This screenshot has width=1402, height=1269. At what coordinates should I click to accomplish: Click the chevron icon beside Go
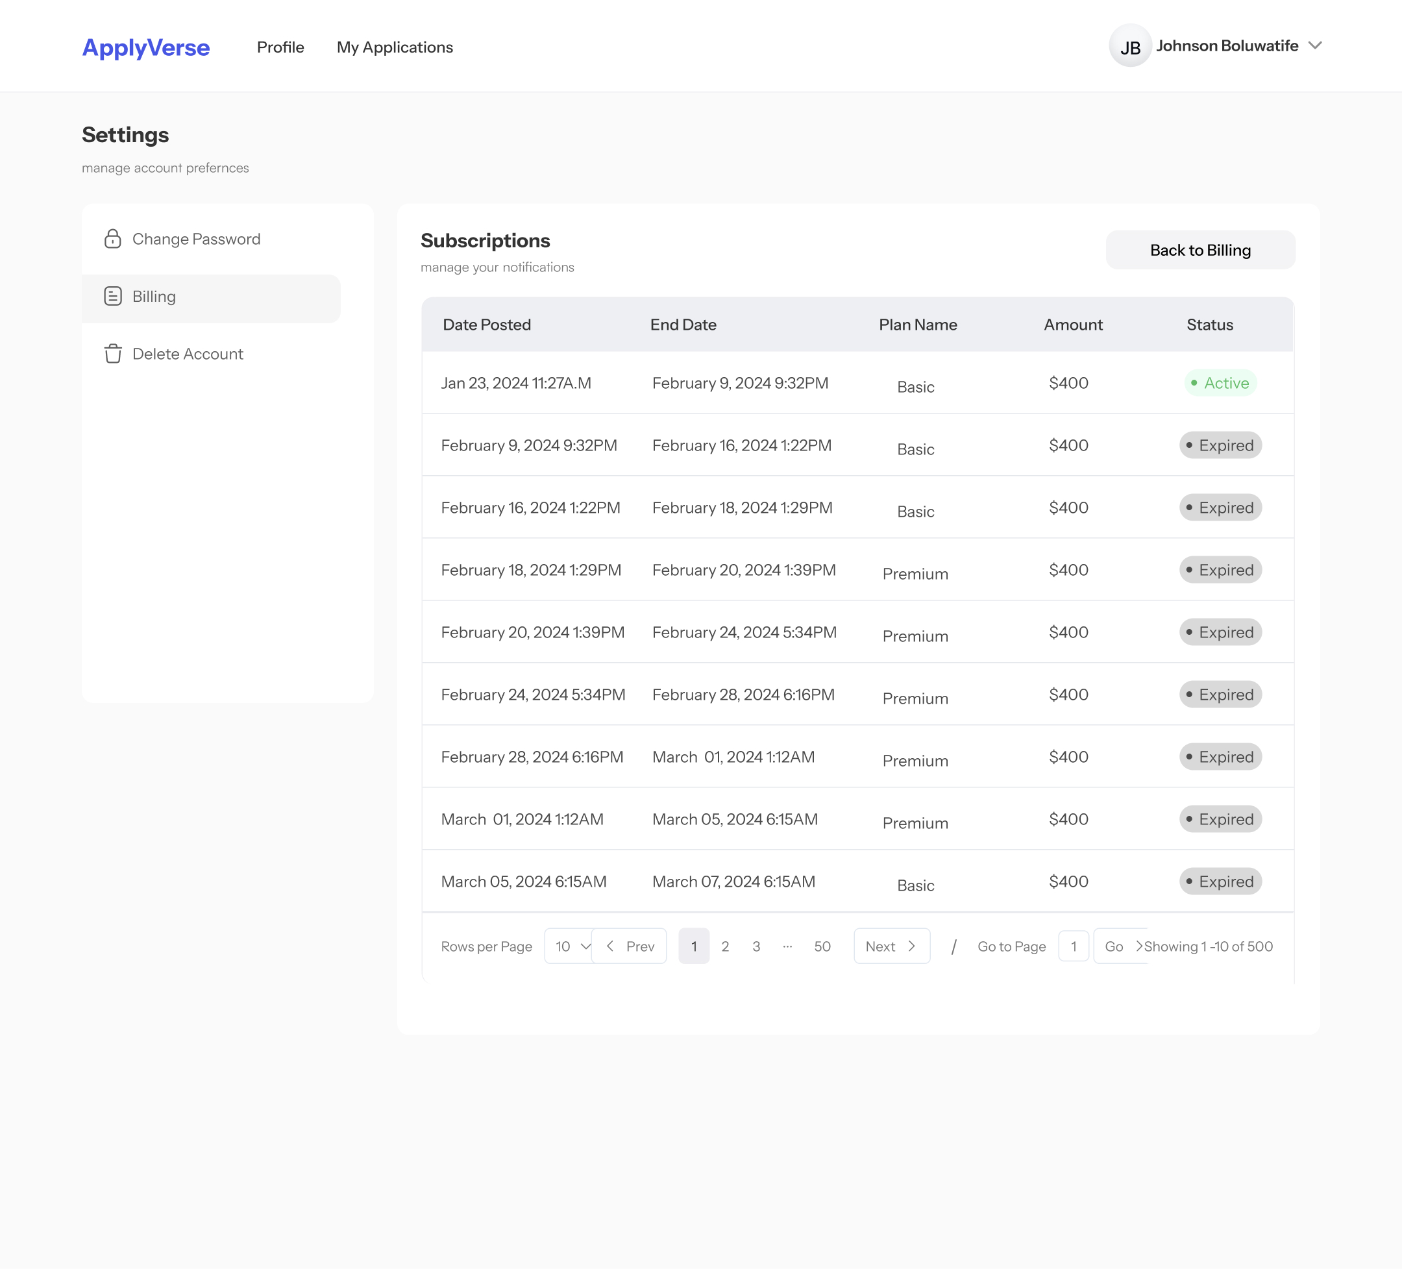pos(1139,946)
